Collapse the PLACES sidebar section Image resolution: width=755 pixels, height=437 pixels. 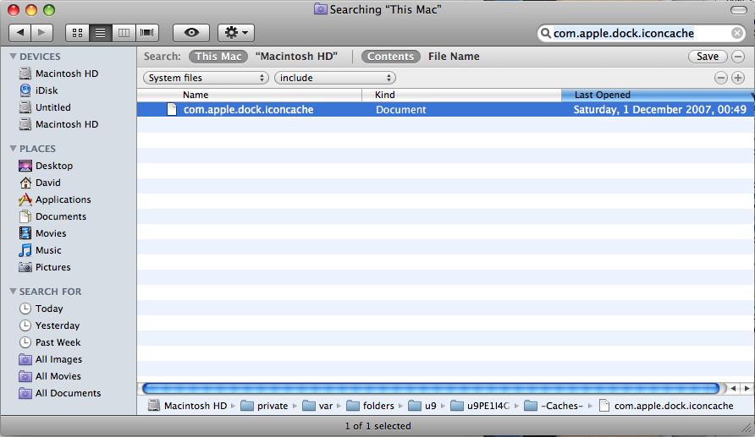[13, 149]
